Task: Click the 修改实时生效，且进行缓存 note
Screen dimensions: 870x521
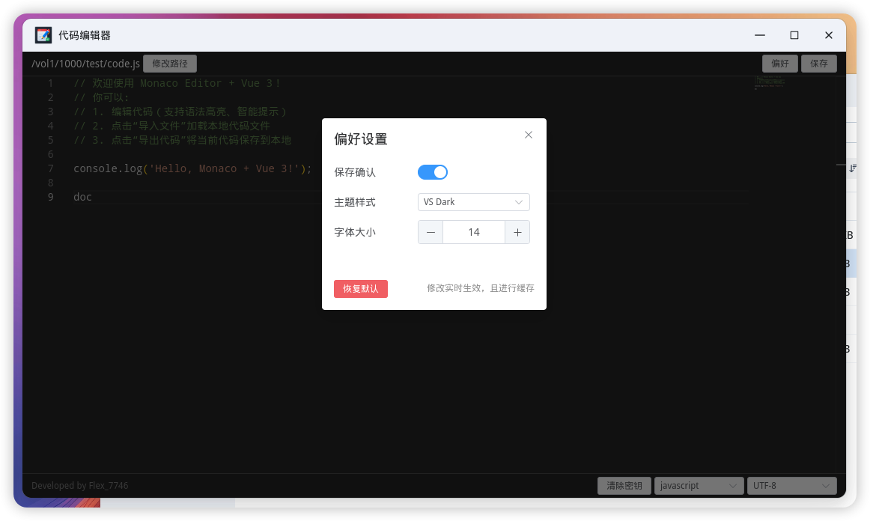Action: [481, 288]
